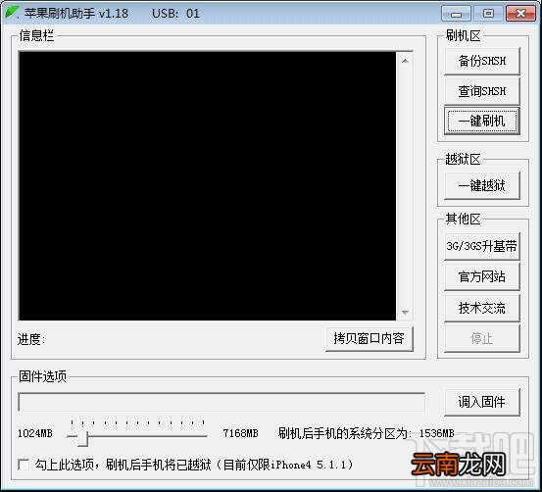This screenshot has width=542, height=492.
Task: Click the firmware path input field
Action: tap(222, 402)
